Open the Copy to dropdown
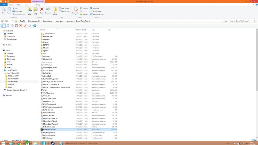This screenshot has height=145, width=258. click(35, 11)
